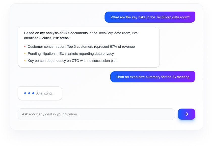Click the Analyzing status bubble

[40, 93]
